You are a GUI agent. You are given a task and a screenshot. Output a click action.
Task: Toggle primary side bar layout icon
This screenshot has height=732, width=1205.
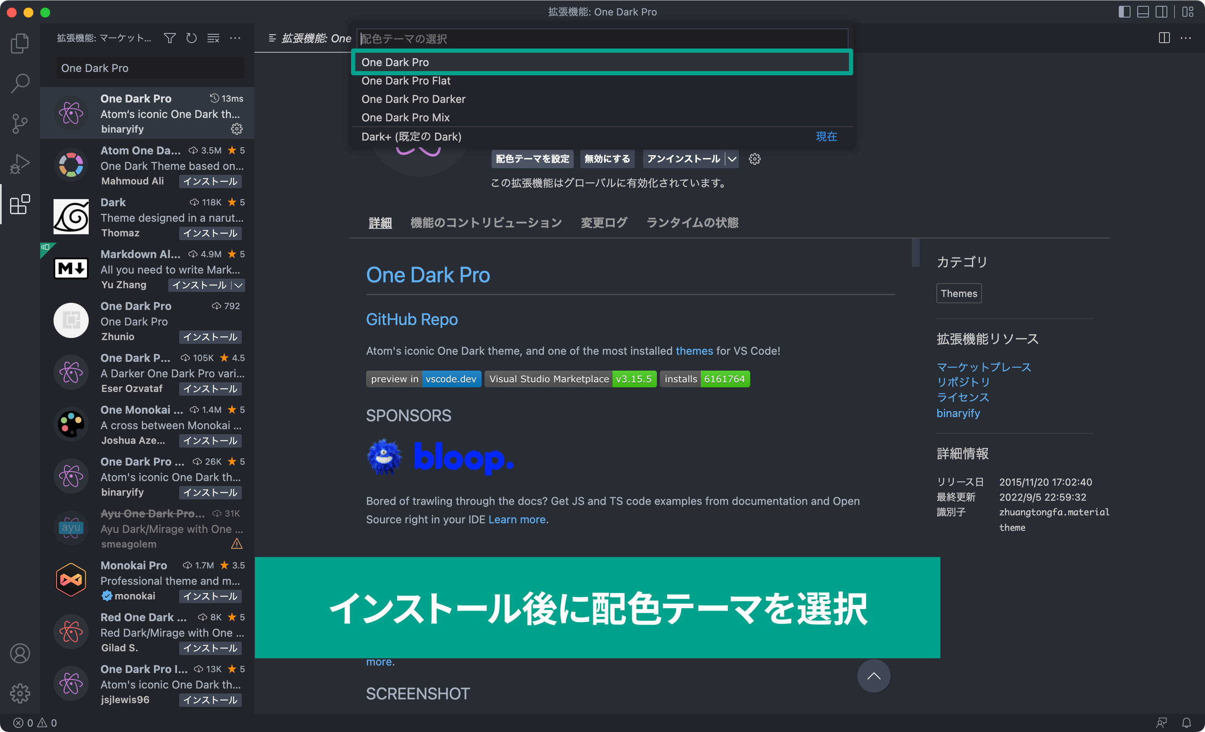1124,12
